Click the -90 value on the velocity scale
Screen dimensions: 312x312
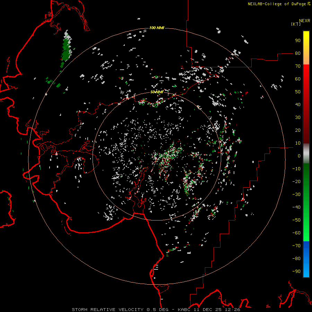pos(296,271)
